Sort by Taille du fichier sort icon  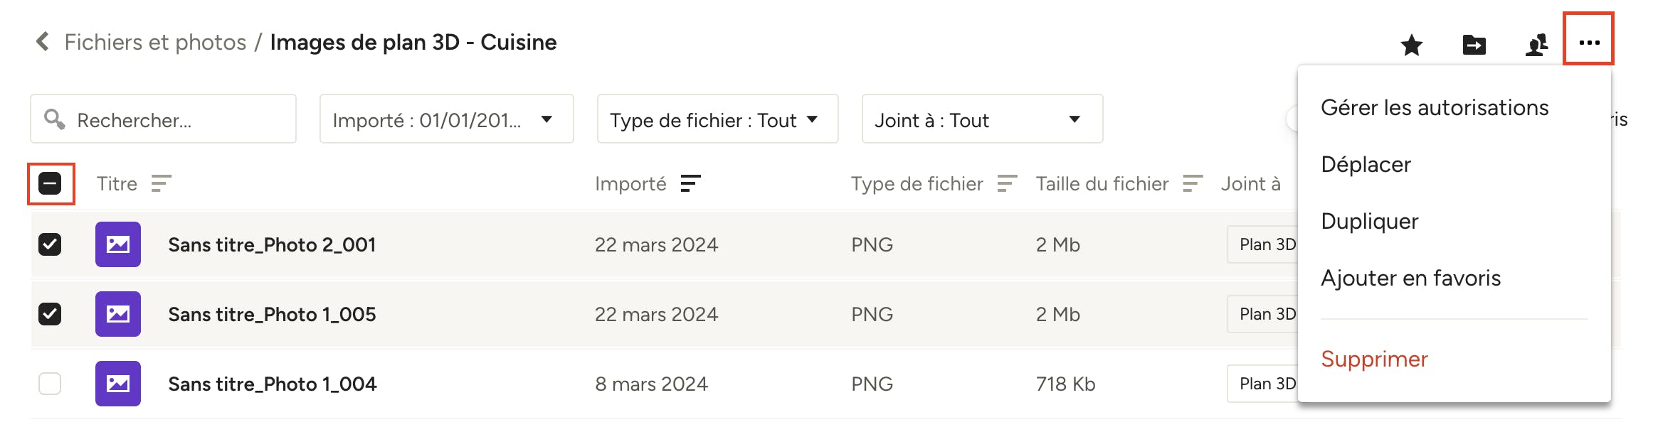click(x=1193, y=184)
